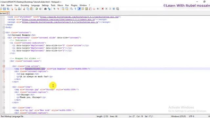Collapse the myCarousel div fold marker
The width and height of the screenshot is (210, 118).
4,38
